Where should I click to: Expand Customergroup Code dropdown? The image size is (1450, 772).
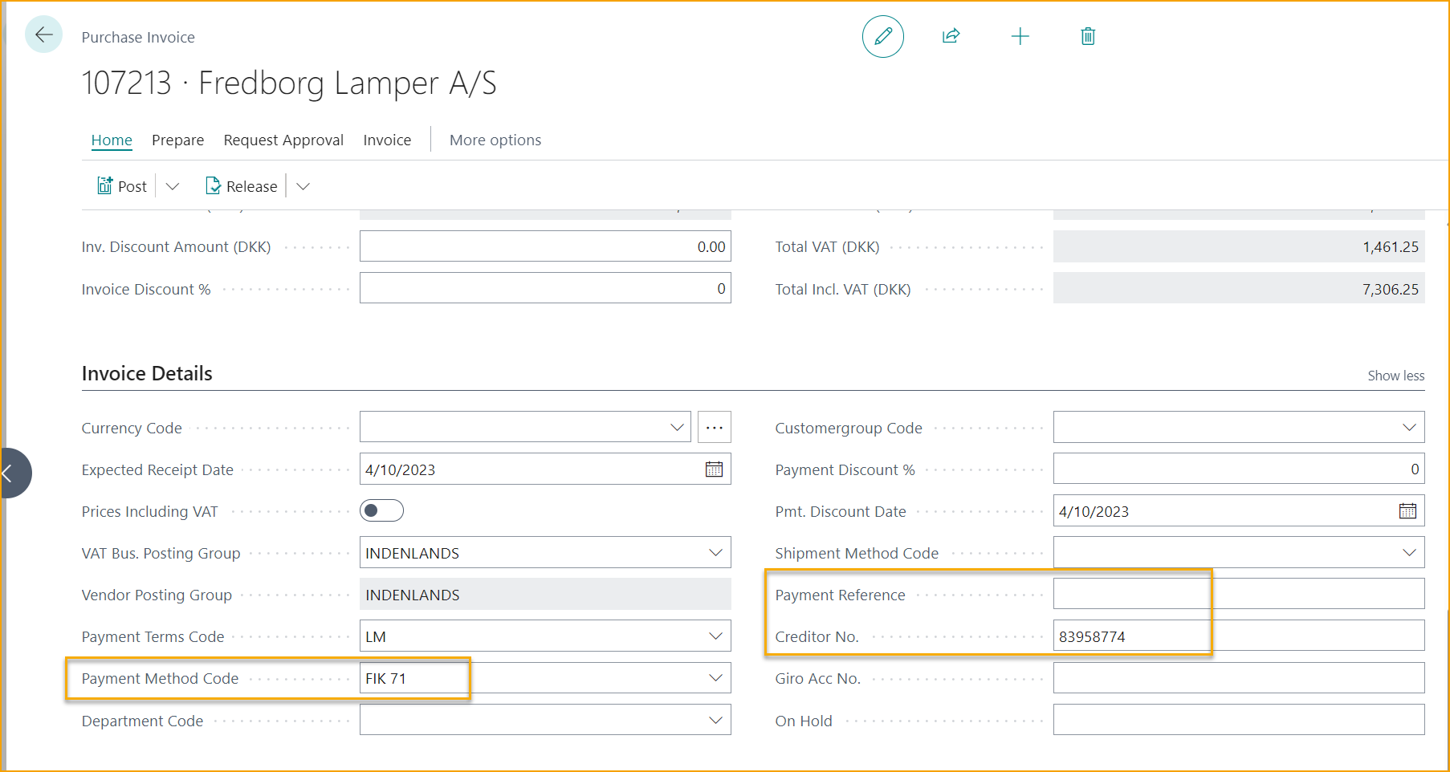(x=1409, y=428)
